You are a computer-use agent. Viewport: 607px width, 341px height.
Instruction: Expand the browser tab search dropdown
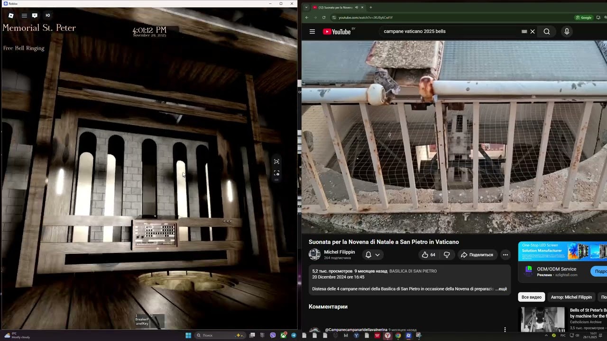coord(306,7)
